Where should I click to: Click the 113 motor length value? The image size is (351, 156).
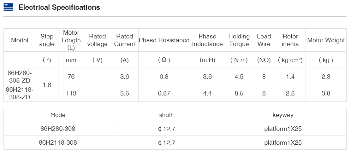71,93
